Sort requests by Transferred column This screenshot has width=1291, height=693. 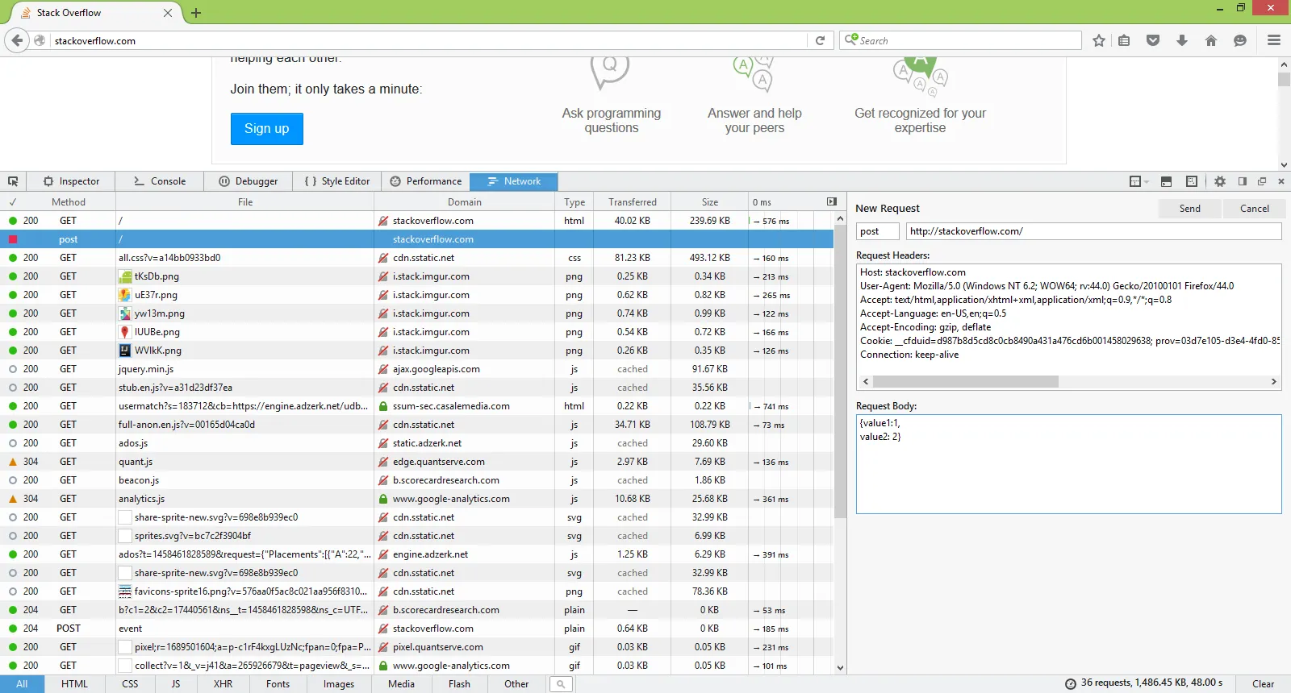(633, 202)
